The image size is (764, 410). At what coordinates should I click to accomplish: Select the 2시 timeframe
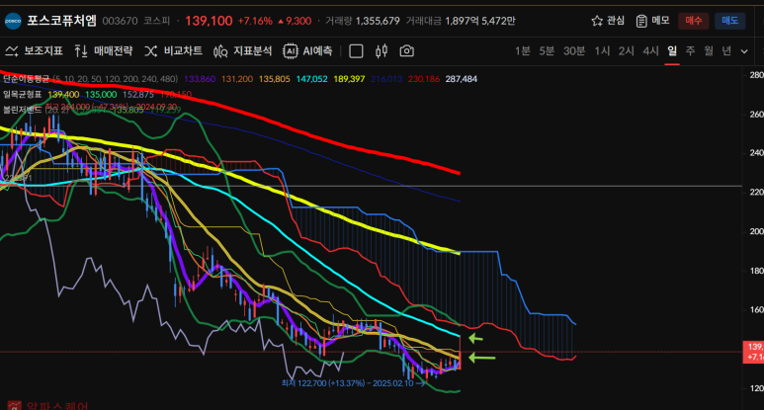(x=626, y=50)
